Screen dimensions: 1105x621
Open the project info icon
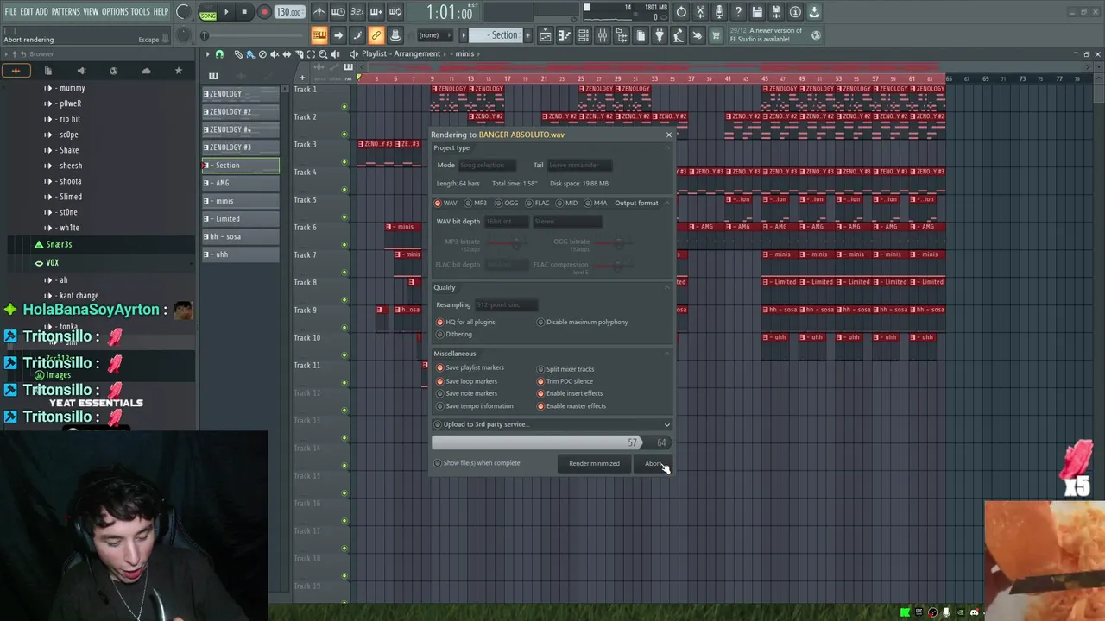point(795,12)
